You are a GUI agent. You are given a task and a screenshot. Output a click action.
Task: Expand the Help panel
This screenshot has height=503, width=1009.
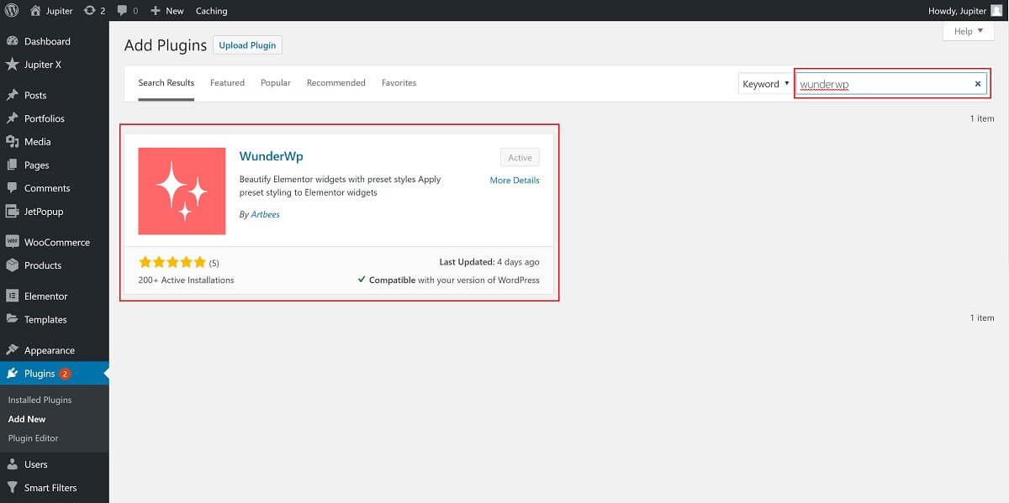click(x=969, y=32)
